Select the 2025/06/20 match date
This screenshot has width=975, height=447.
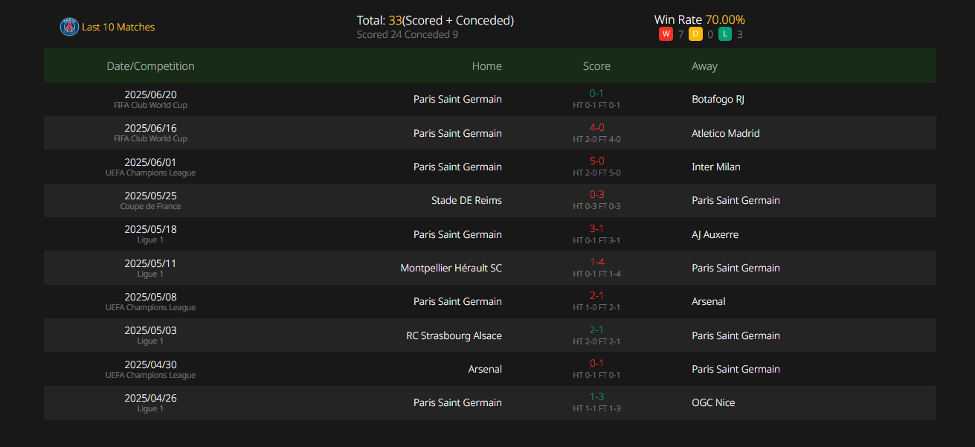point(150,94)
